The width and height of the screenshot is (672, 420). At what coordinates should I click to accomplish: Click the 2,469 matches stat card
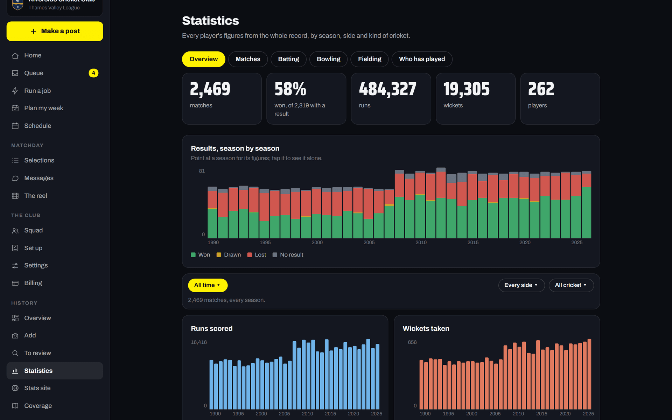[222, 99]
